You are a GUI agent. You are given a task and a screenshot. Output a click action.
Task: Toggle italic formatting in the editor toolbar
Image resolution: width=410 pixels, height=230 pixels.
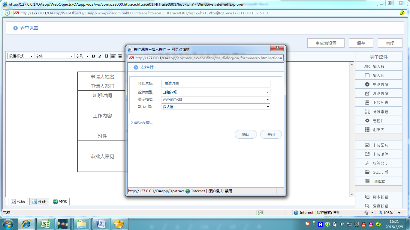coord(100,56)
